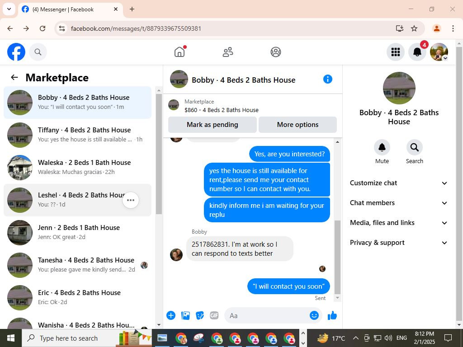Open Chrome profile avatar

click(436, 28)
